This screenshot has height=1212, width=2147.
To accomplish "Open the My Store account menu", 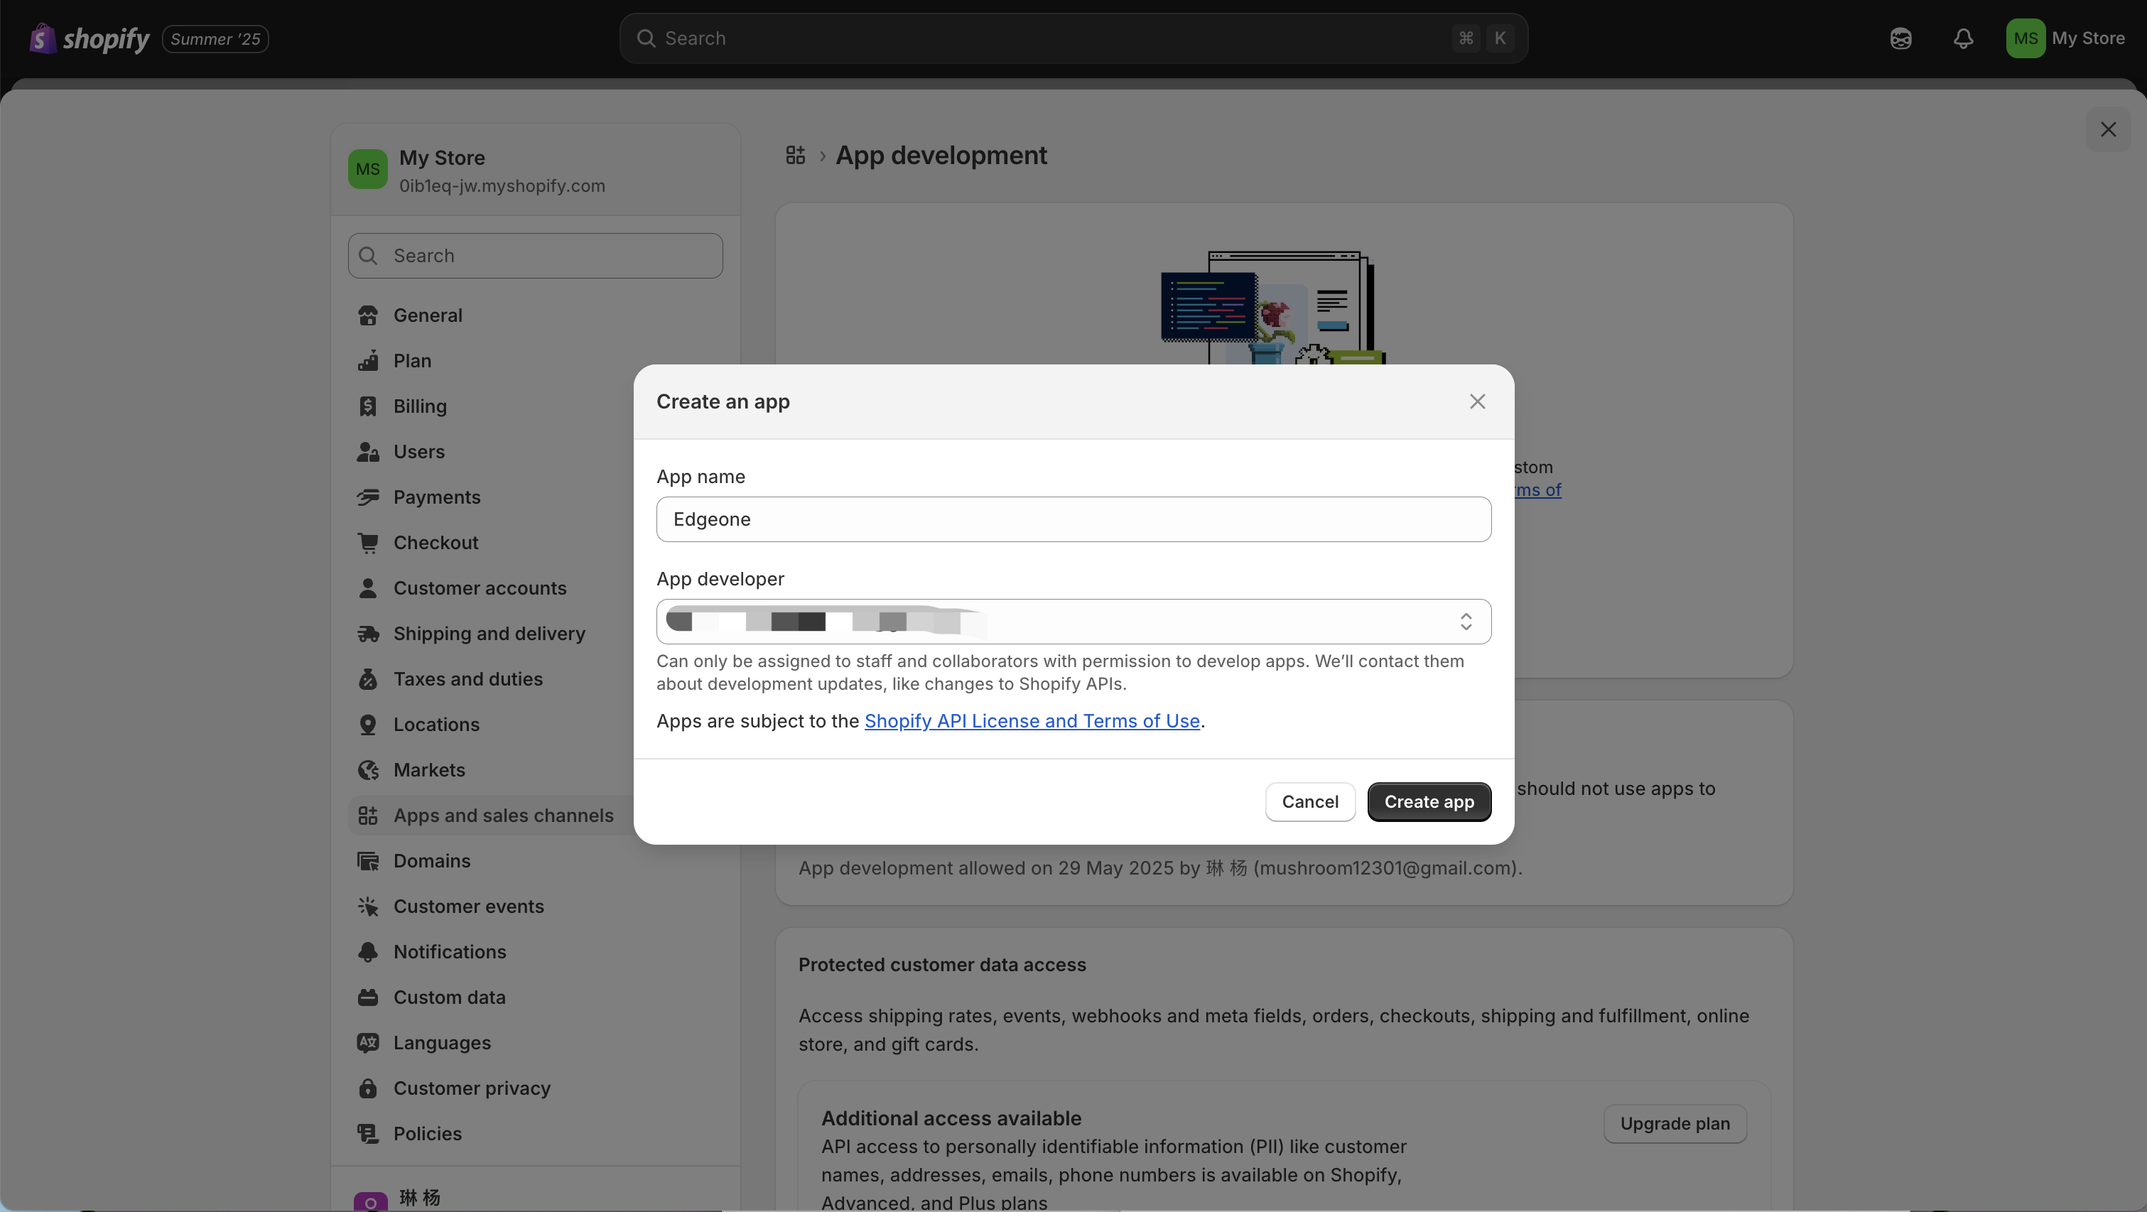I will click(2066, 38).
